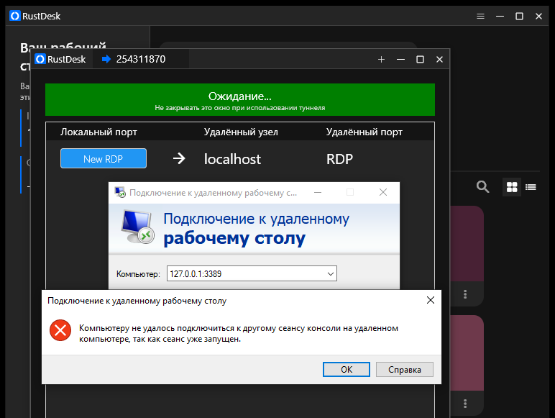The height and width of the screenshot is (418, 555).
Task: Close the 254311870 tunnel window
Action: tap(439, 60)
